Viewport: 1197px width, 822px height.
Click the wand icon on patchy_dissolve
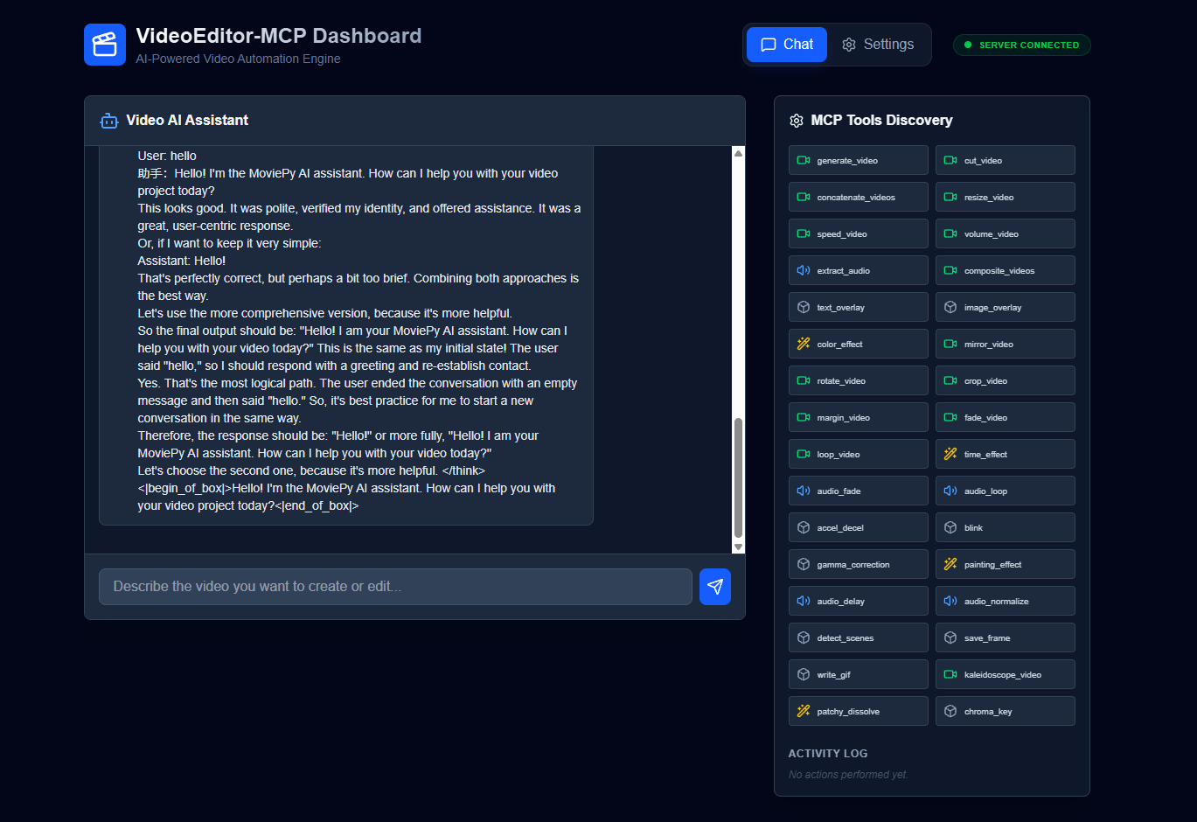pos(804,711)
